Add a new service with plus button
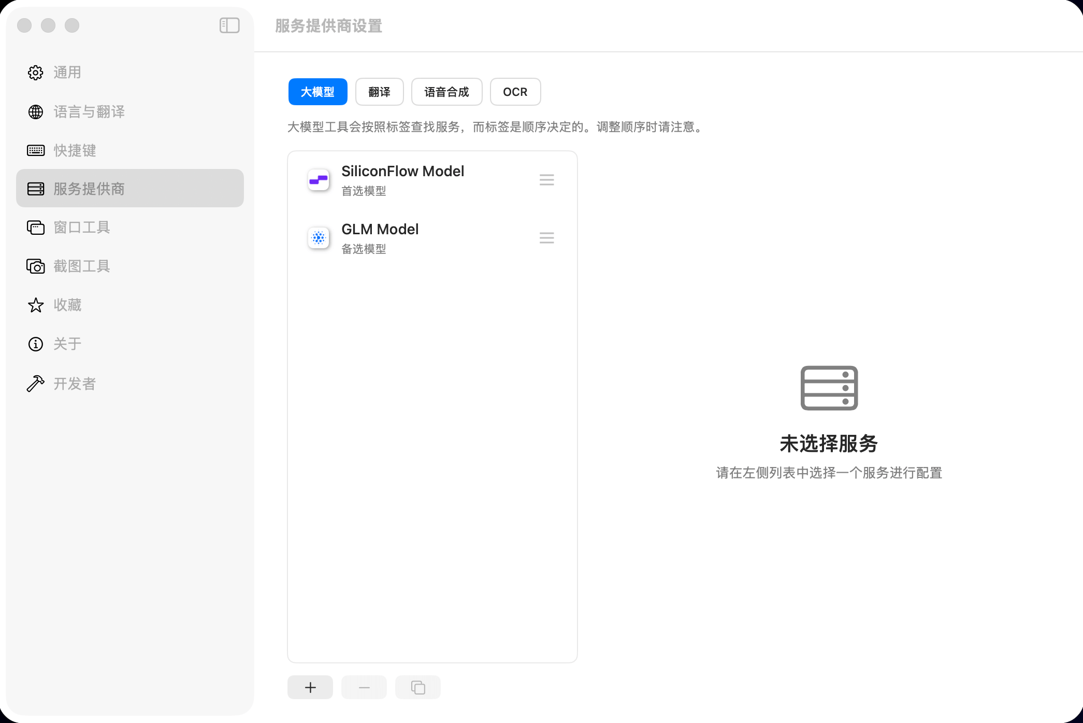The height and width of the screenshot is (723, 1083). click(x=310, y=687)
